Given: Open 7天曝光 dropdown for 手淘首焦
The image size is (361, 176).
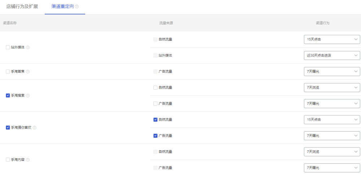Looking at the screenshot, I should point(332,72).
